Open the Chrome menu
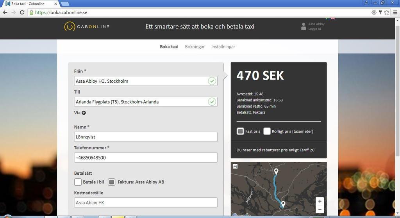 click(395, 12)
